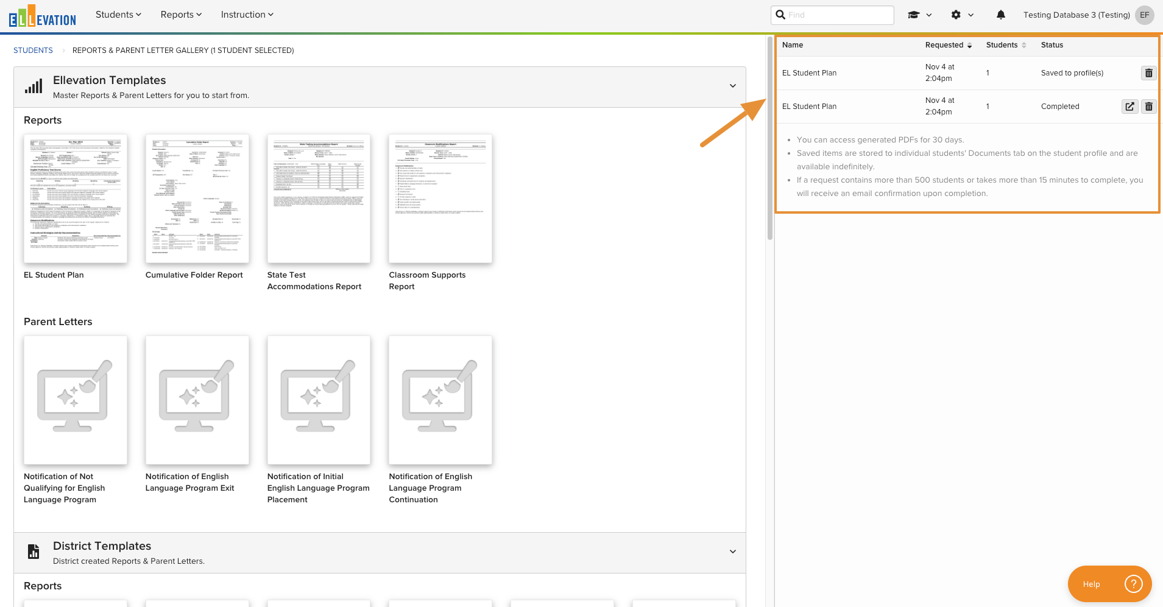
Task: Open Initial Program Placement letter thumbnail
Action: click(x=319, y=400)
